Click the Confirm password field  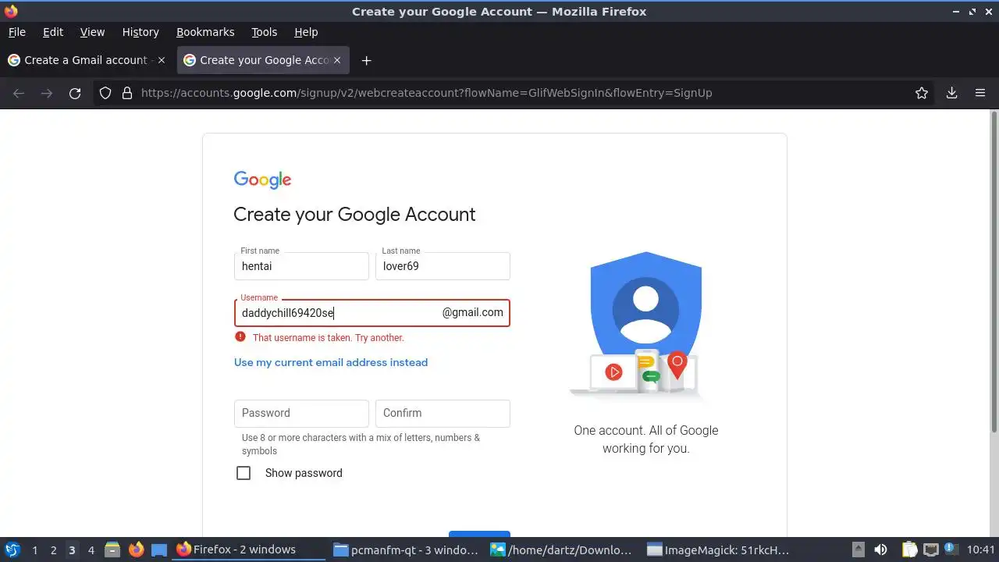click(x=443, y=413)
